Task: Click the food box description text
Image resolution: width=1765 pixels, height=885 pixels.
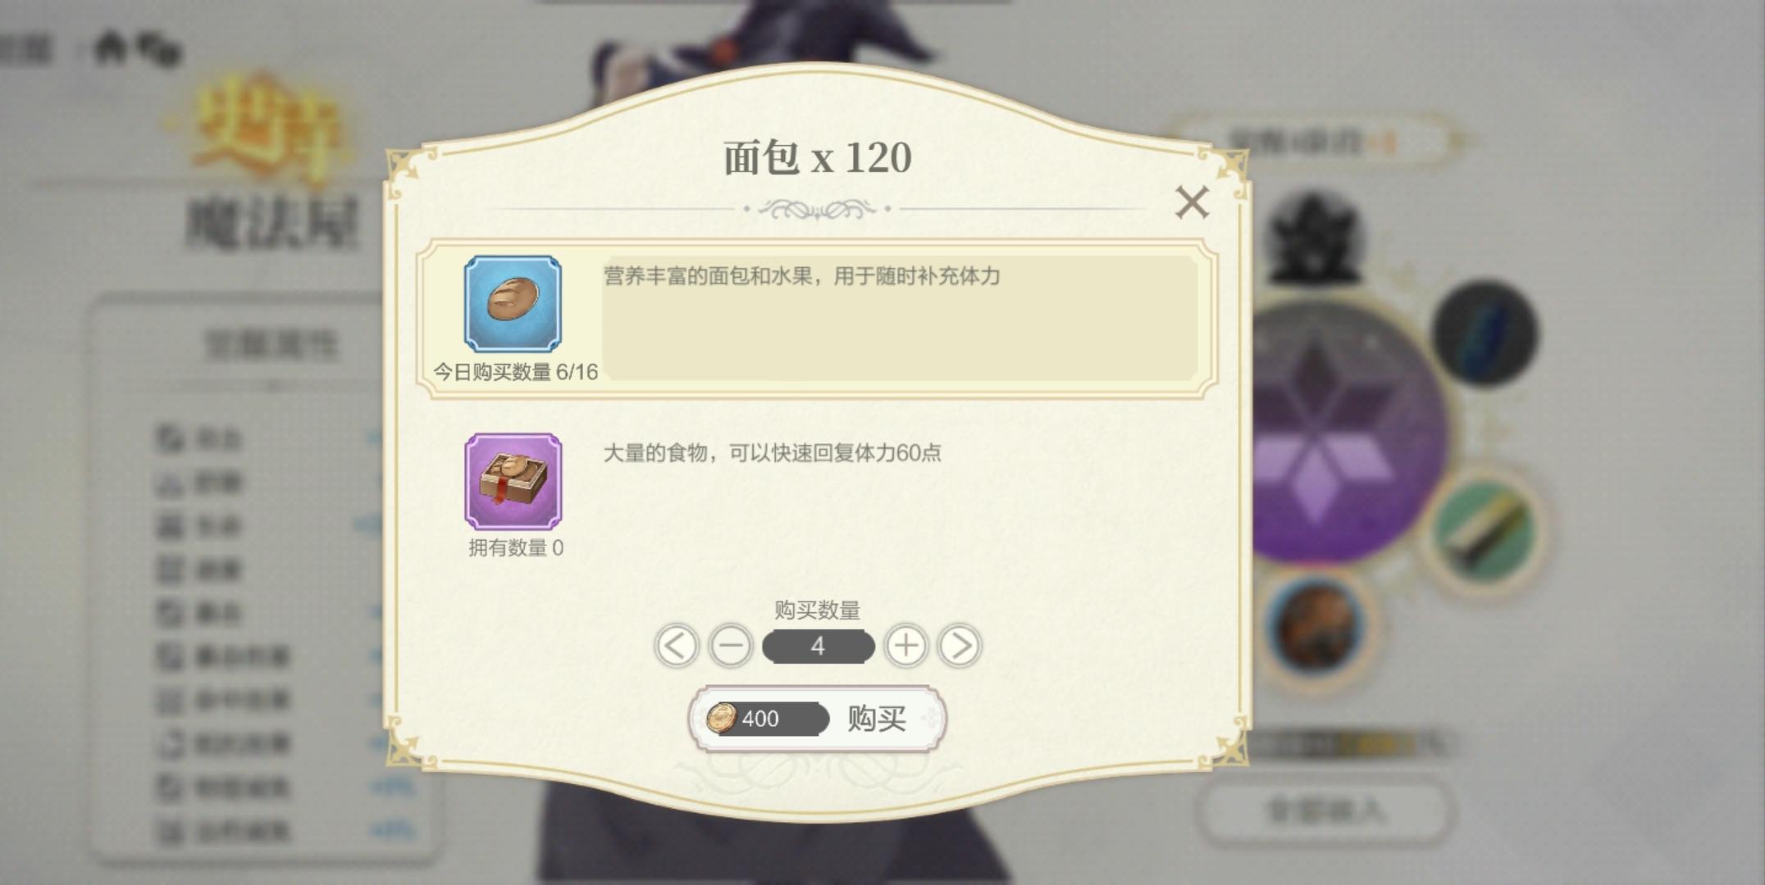Action: (773, 453)
